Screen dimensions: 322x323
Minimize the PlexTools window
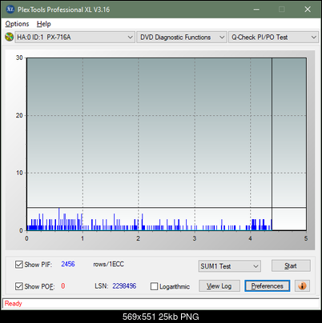(x=256, y=10)
